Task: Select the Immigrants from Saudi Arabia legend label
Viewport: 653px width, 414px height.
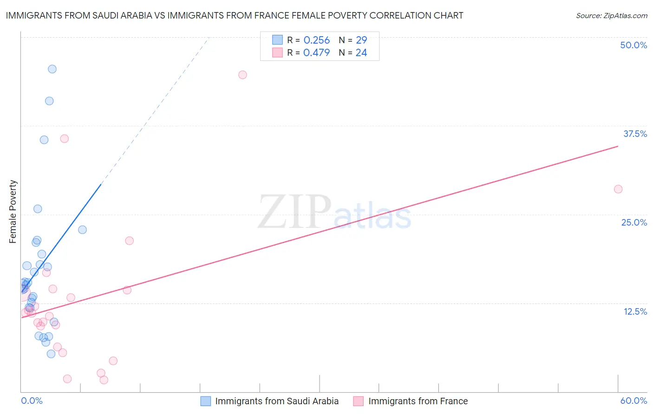Action: (277, 401)
